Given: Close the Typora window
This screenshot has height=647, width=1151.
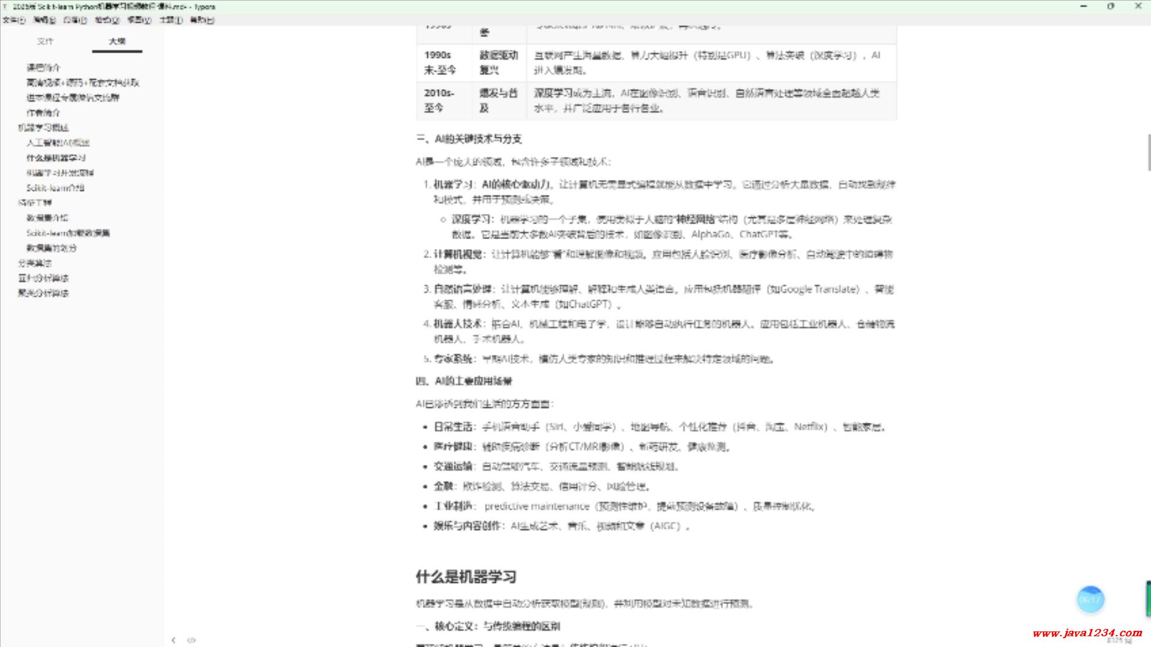Looking at the screenshot, I should (1138, 7).
